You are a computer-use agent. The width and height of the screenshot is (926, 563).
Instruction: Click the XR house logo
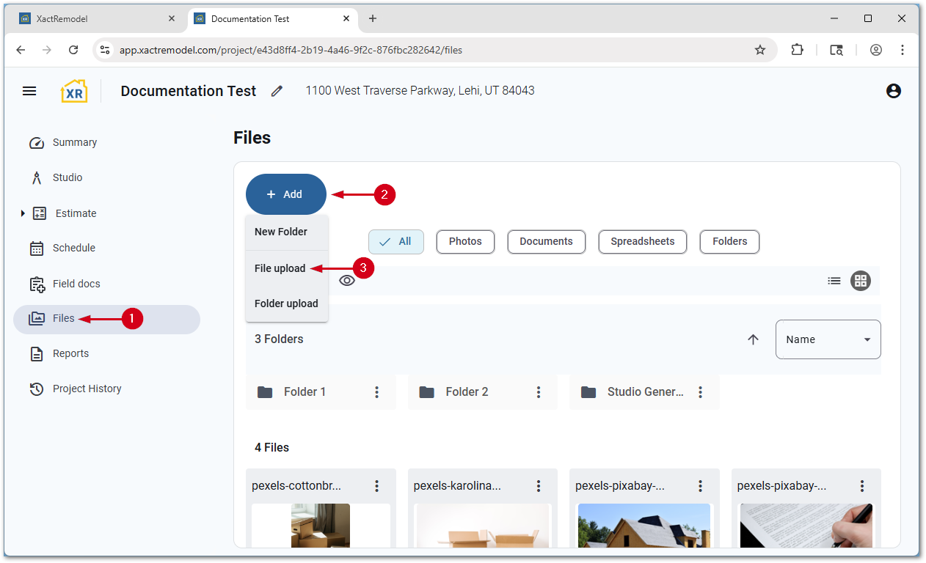(74, 91)
